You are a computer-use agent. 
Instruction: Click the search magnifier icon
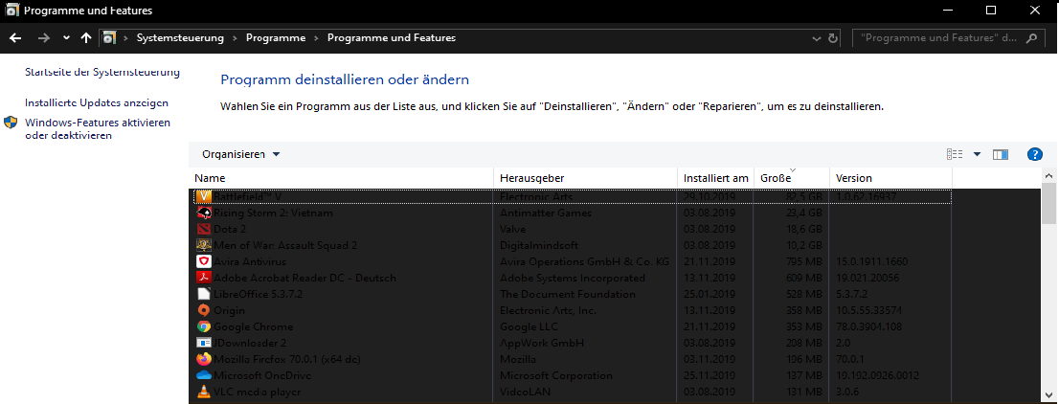[x=1030, y=38]
